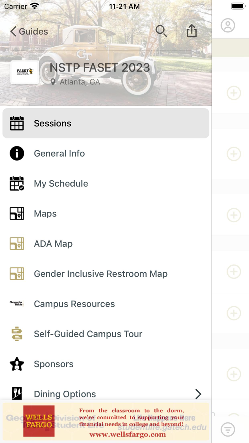This screenshot has height=443, width=249.
Task: Select Campus Resources menu item
Action: (74, 303)
